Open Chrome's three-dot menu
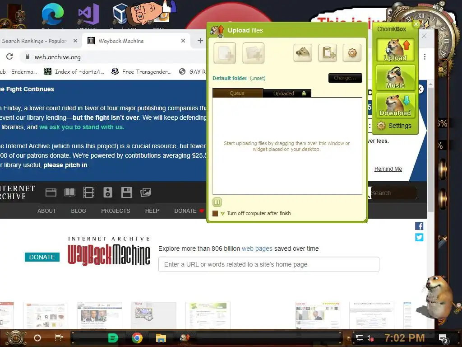Screen dimensions: 462x347 (x=425, y=56)
